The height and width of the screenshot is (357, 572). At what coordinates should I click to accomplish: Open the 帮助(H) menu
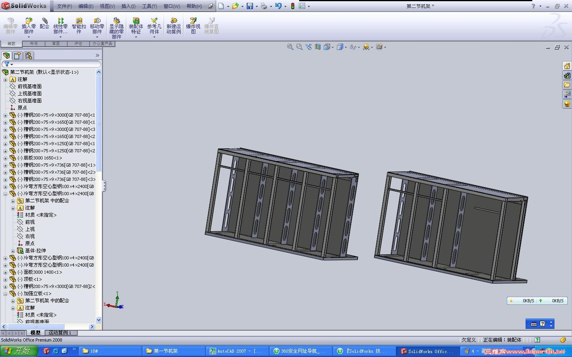coord(194,6)
